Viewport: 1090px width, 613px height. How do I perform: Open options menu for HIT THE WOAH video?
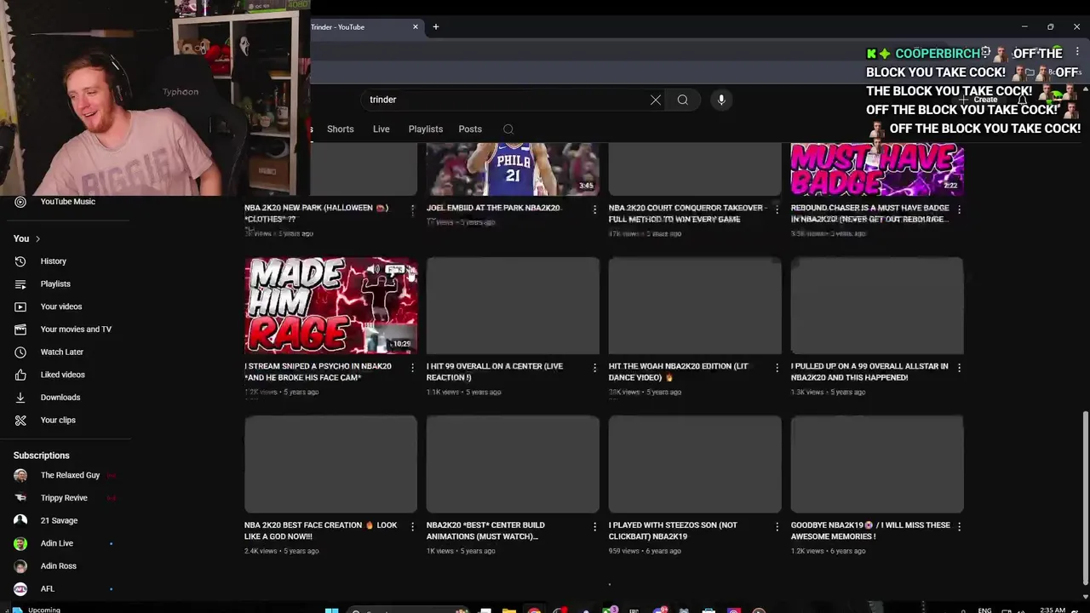tap(777, 368)
